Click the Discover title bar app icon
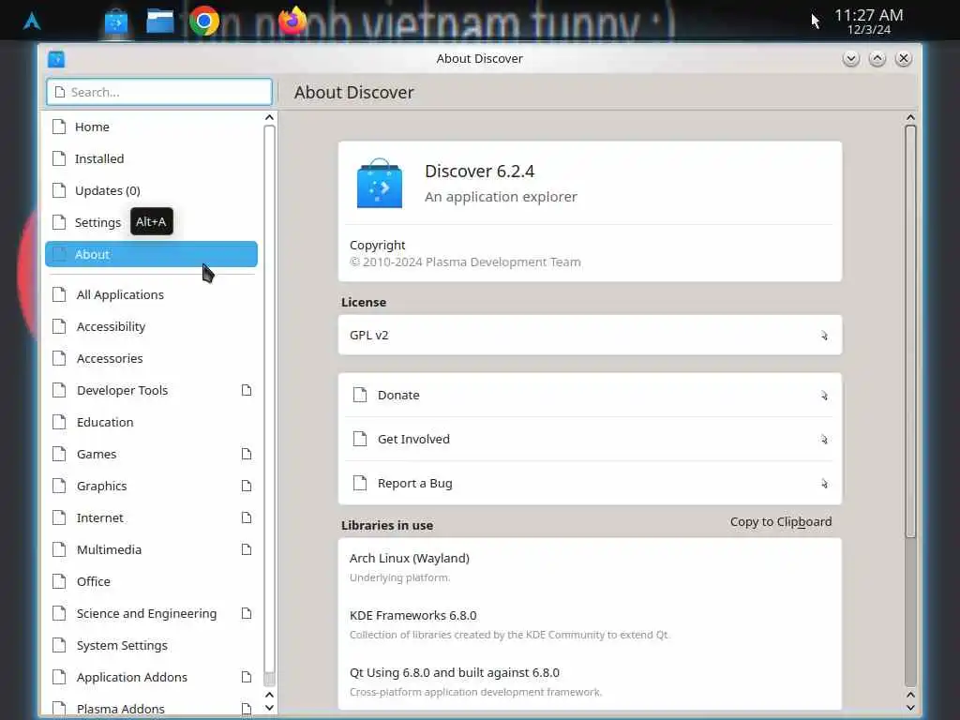Image resolution: width=960 pixels, height=720 pixels. (x=56, y=59)
